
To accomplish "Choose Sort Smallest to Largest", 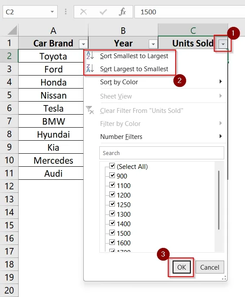I will pos(130,56).
